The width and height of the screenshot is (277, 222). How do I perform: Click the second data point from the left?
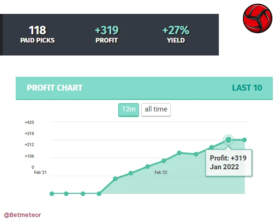coord(66,193)
